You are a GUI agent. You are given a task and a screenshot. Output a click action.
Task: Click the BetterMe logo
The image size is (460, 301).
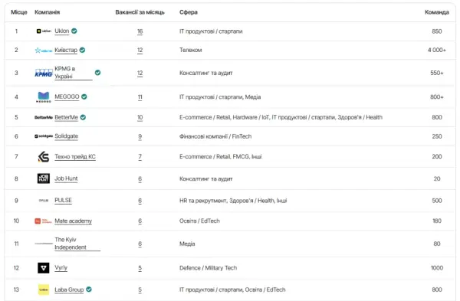pyautogui.click(x=44, y=117)
